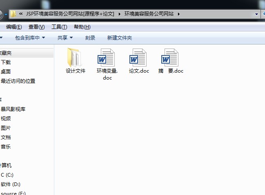Select 暴风影视库 library

(x=13, y=109)
